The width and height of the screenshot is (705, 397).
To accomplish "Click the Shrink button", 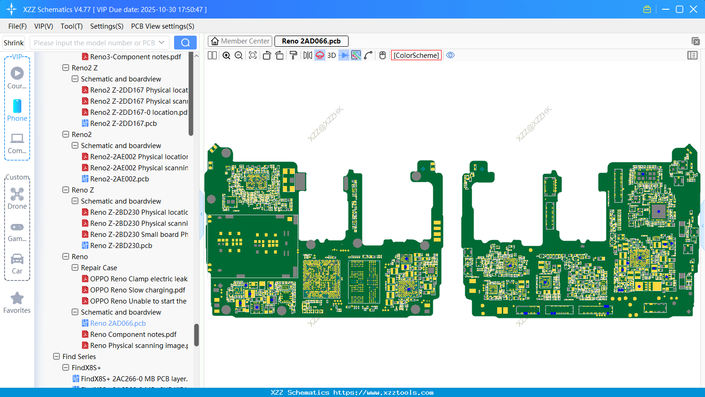I will (x=14, y=43).
